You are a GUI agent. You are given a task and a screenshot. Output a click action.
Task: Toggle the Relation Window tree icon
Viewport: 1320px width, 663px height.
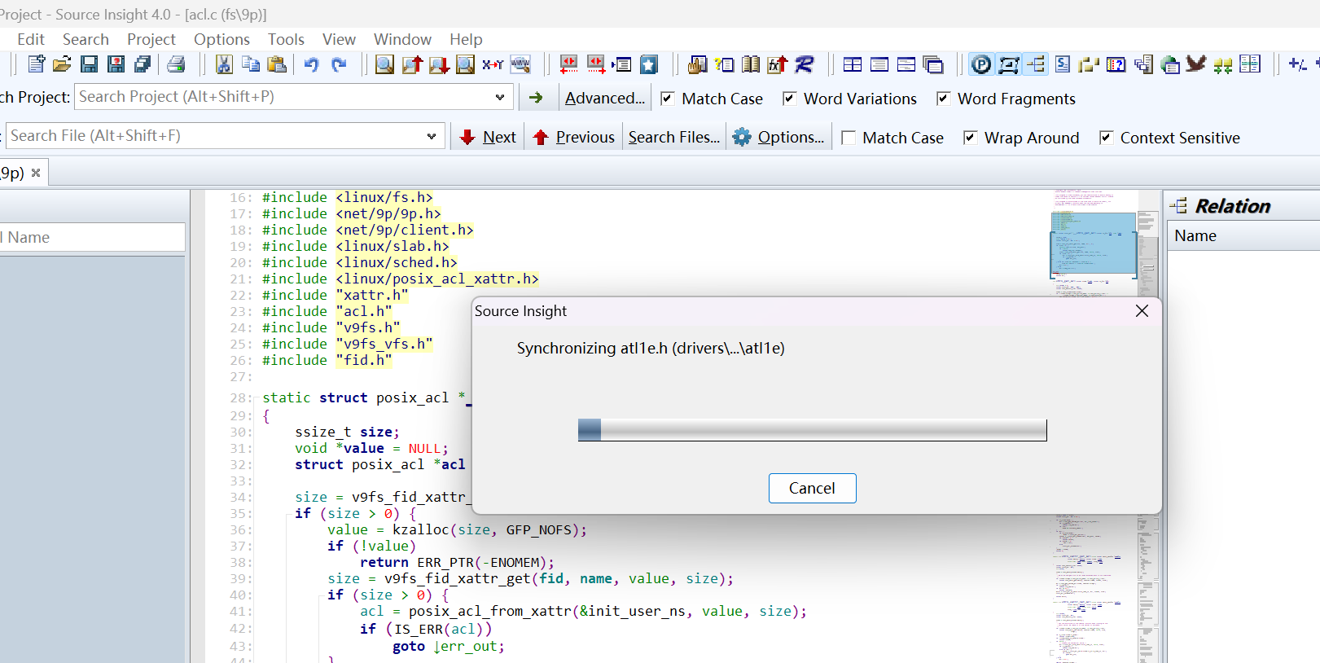[x=1036, y=64]
